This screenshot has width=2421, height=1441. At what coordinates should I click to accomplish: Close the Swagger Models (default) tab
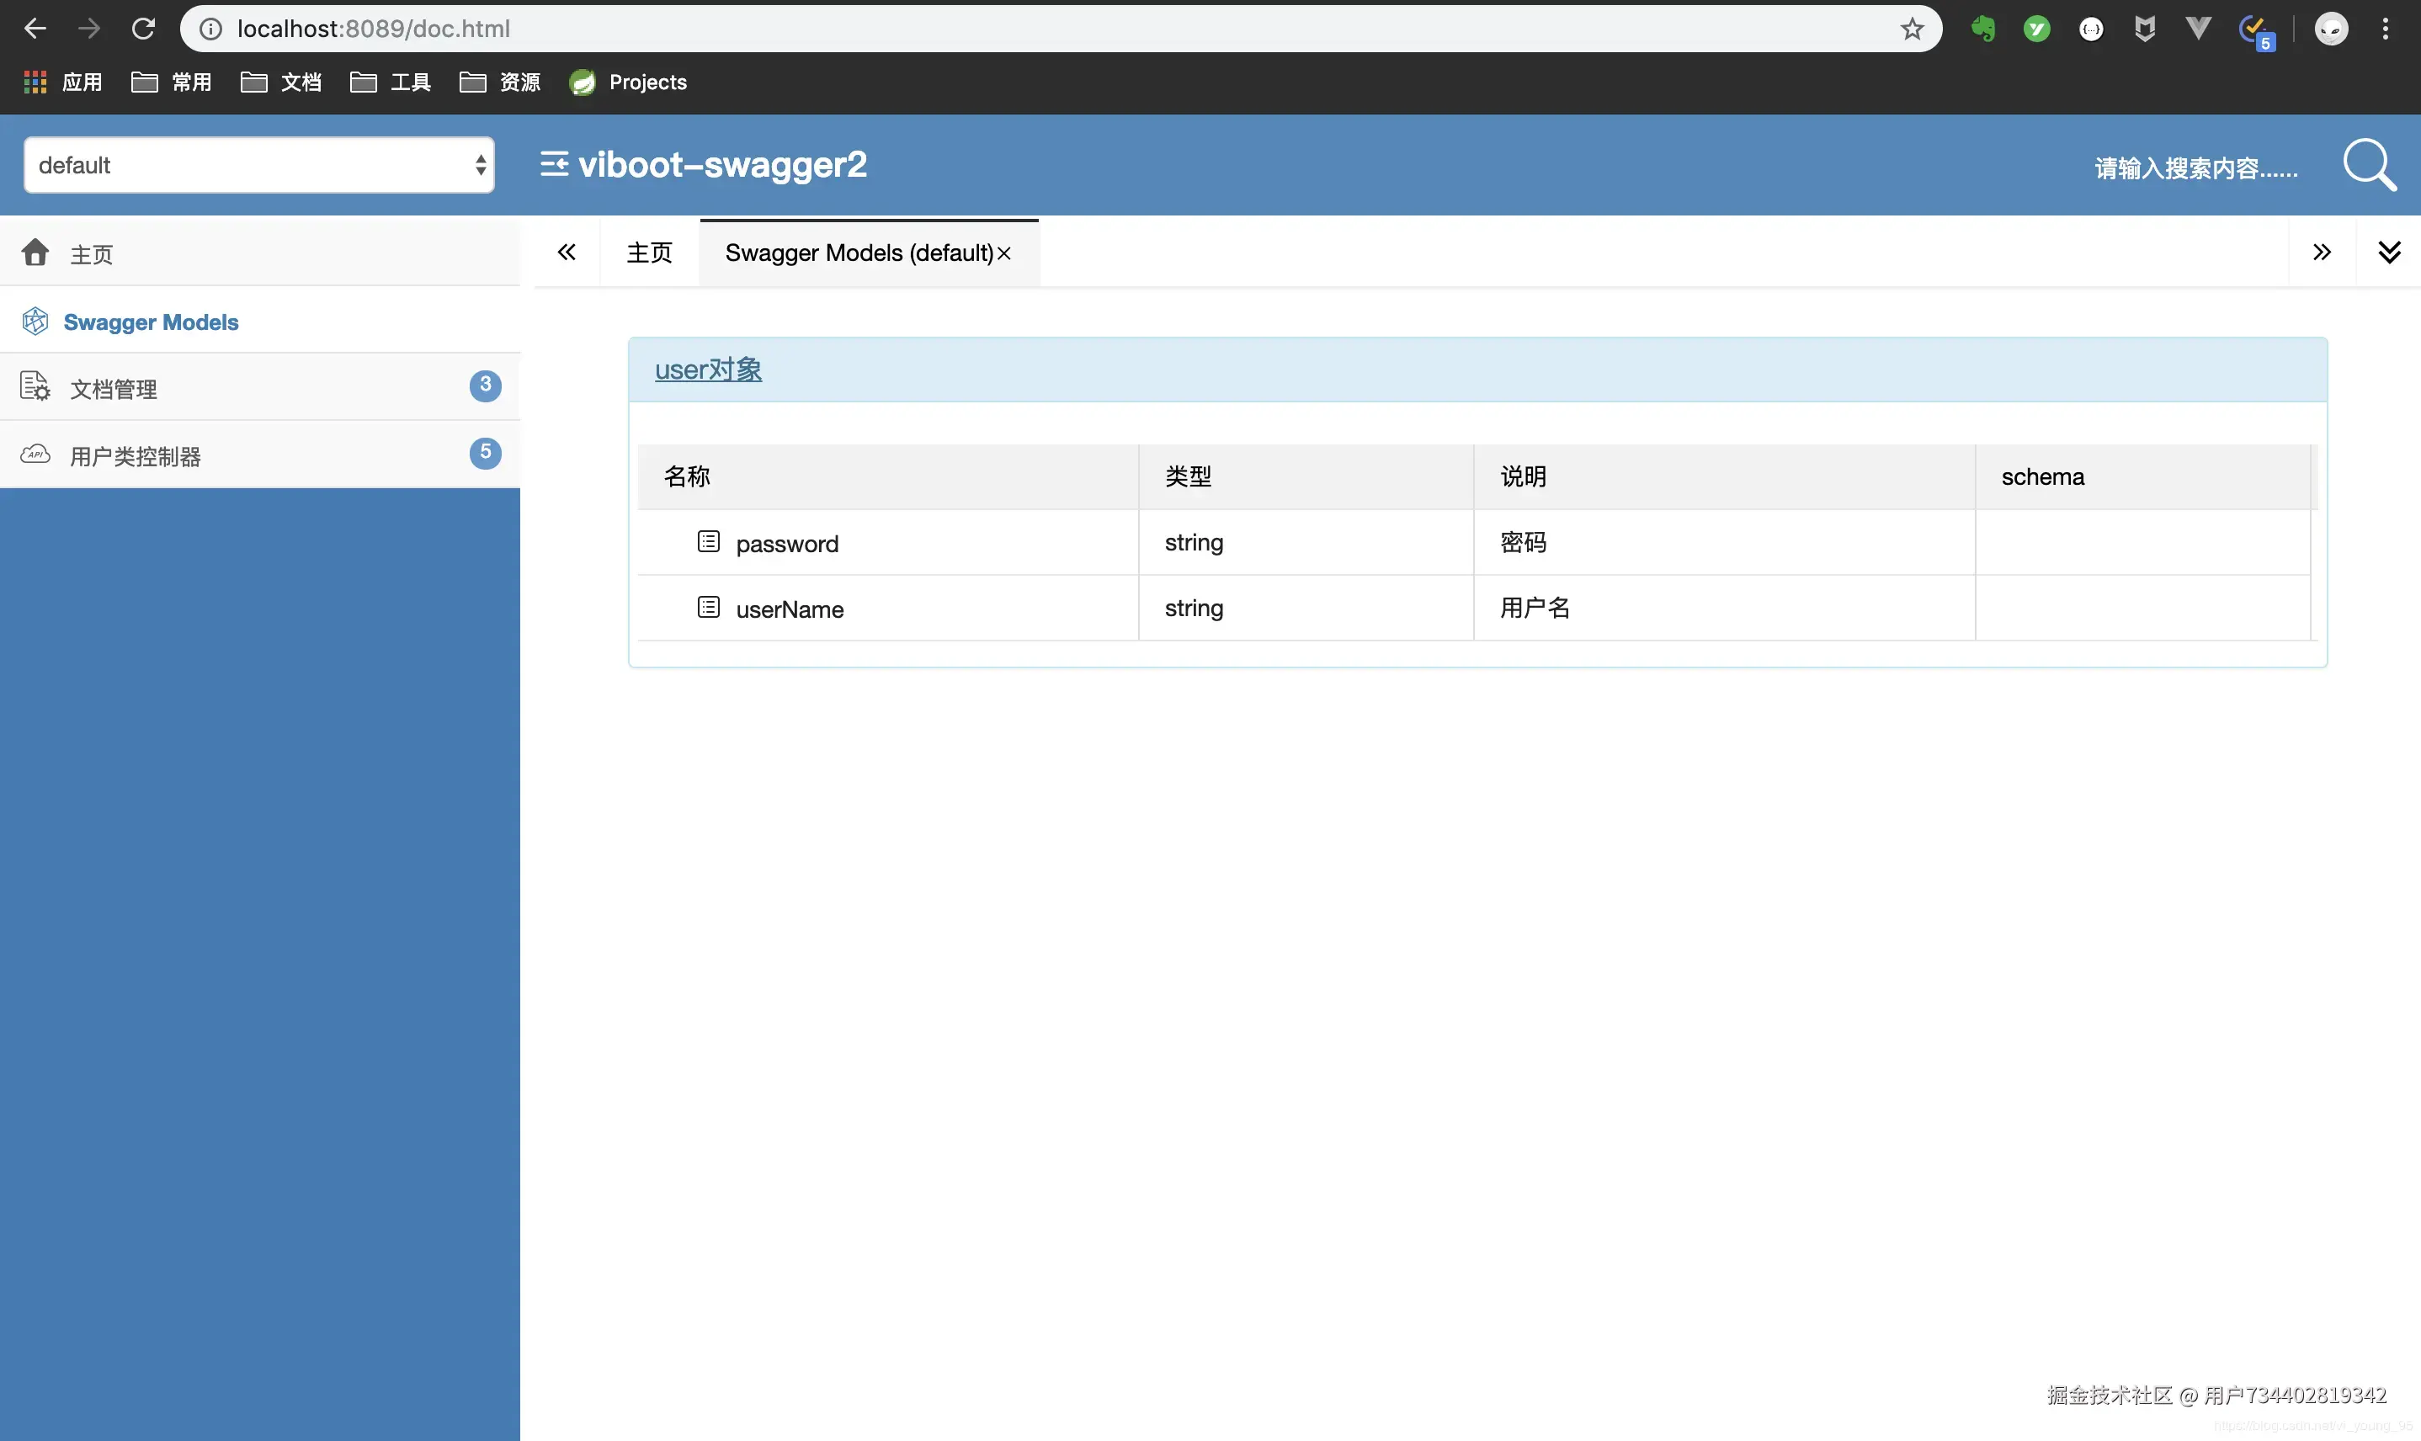1004,253
